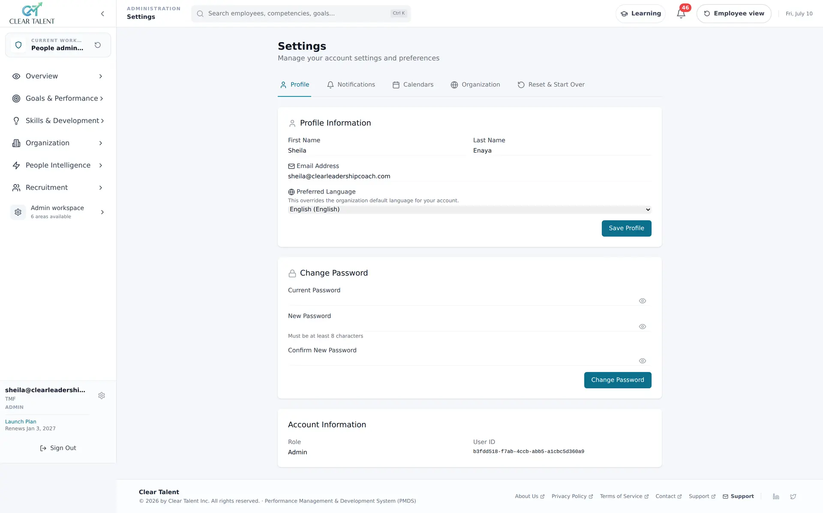Screen dimensions: 823x513
Task: Open Privacy Policy footer link
Action: click(572, 496)
